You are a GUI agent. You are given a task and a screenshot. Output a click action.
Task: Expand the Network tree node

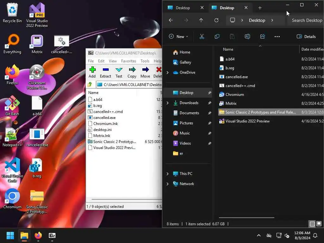coord(168,184)
